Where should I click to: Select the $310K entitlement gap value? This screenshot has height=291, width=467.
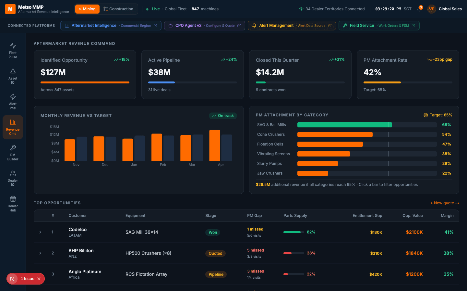376,253
